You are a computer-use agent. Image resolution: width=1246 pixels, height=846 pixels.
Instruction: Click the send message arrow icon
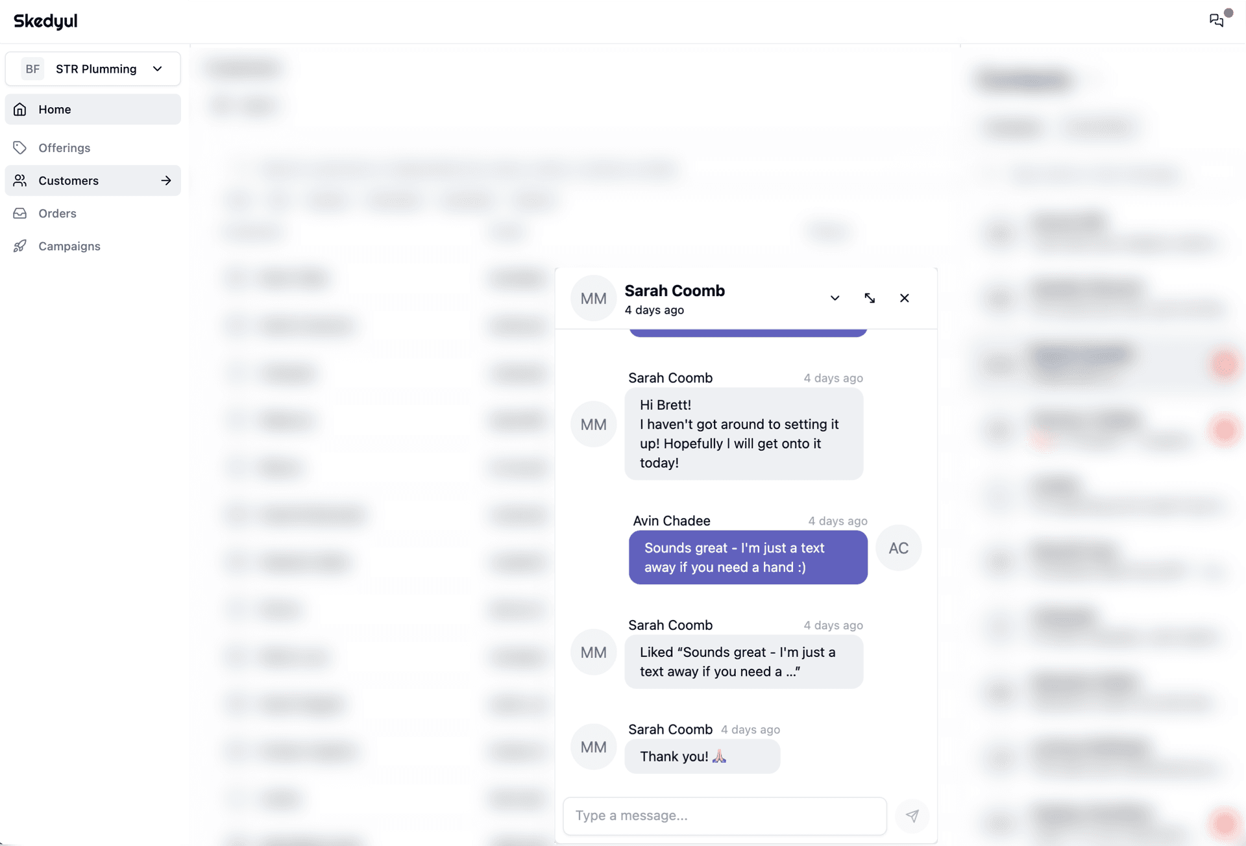pyautogui.click(x=911, y=815)
